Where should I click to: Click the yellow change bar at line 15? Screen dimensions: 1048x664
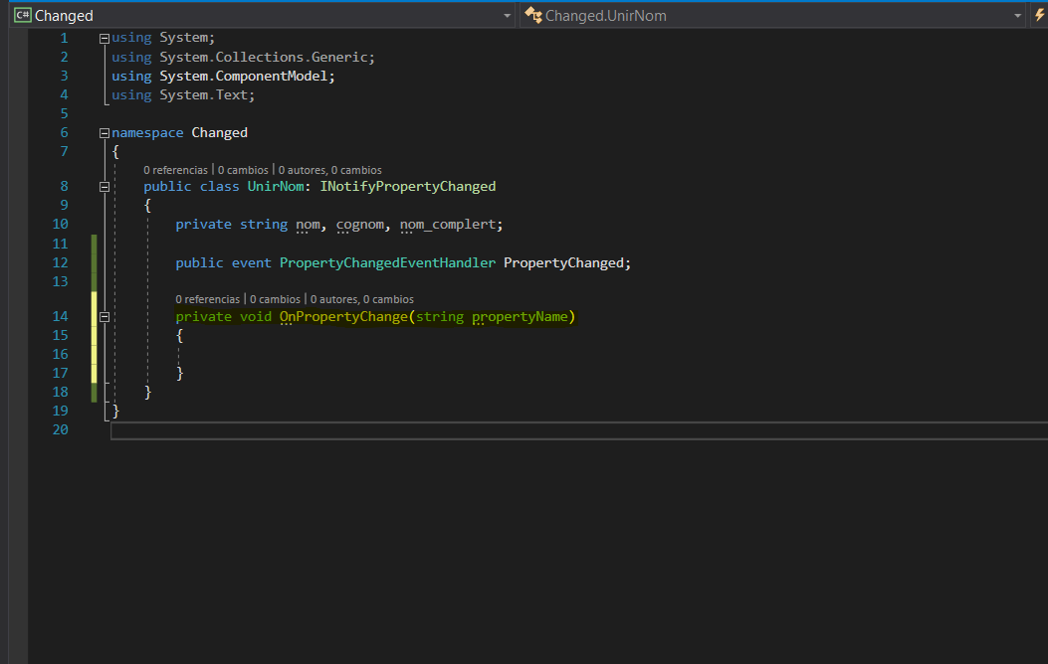point(95,336)
